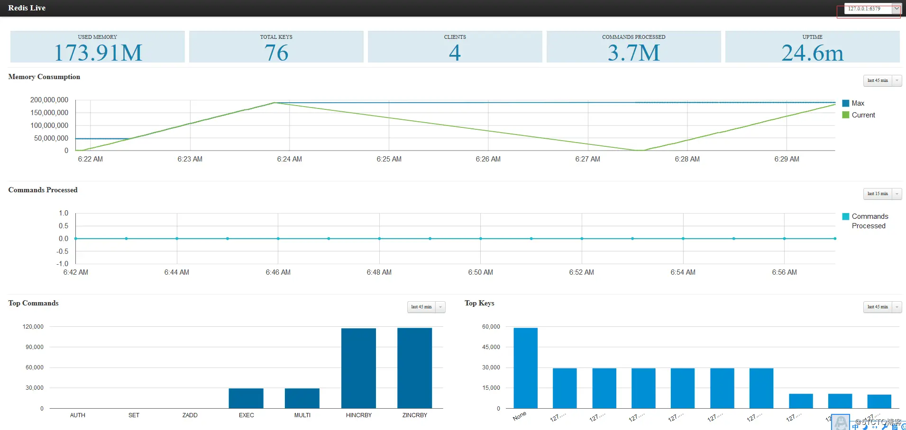
Task: Click the Current legend color swatch
Action: [x=845, y=115]
